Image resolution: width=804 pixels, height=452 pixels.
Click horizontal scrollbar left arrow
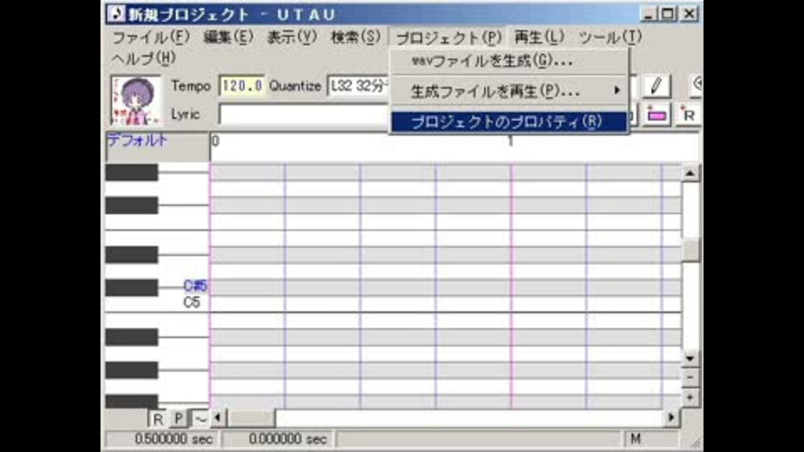click(x=218, y=419)
